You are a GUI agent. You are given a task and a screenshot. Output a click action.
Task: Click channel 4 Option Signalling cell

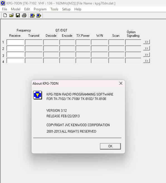133,60
